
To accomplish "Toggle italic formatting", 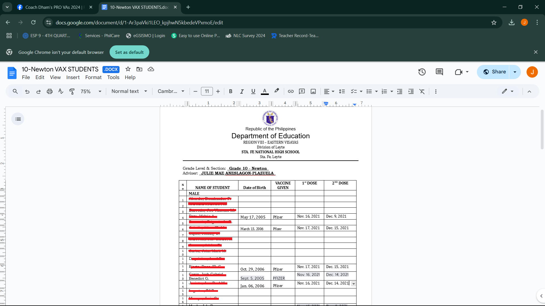I will 242,92.
